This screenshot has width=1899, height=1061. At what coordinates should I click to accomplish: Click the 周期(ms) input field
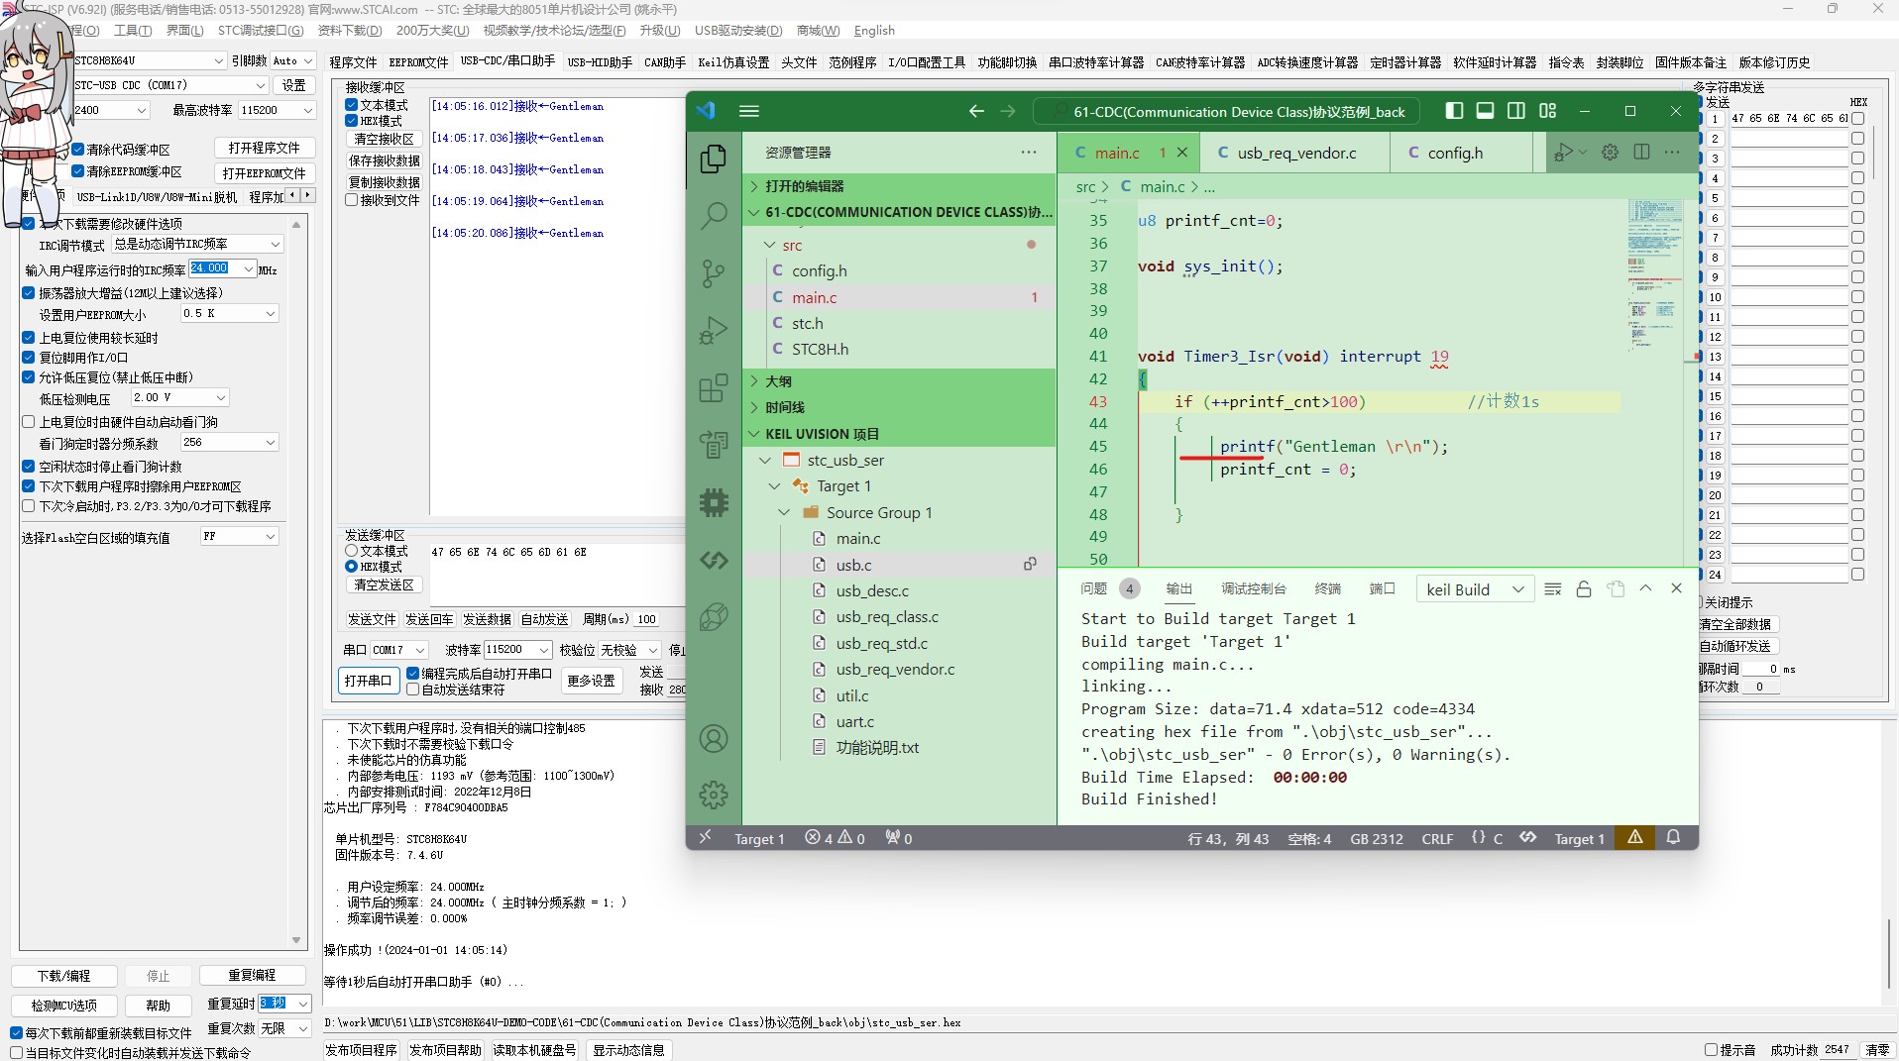pyautogui.click(x=647, y=619)
